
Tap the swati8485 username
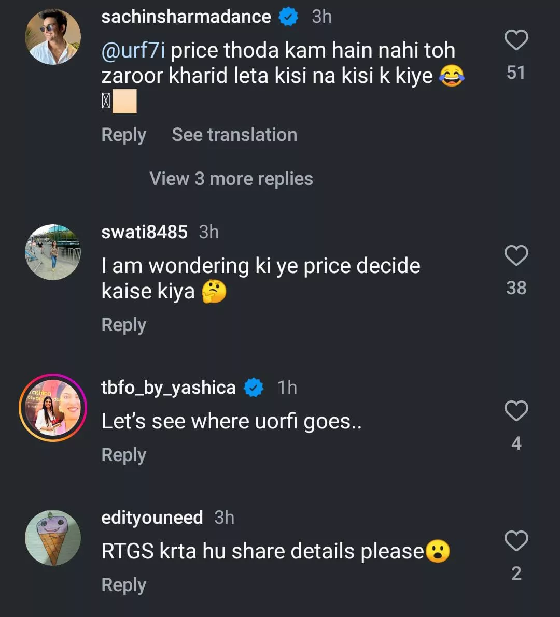144,232
